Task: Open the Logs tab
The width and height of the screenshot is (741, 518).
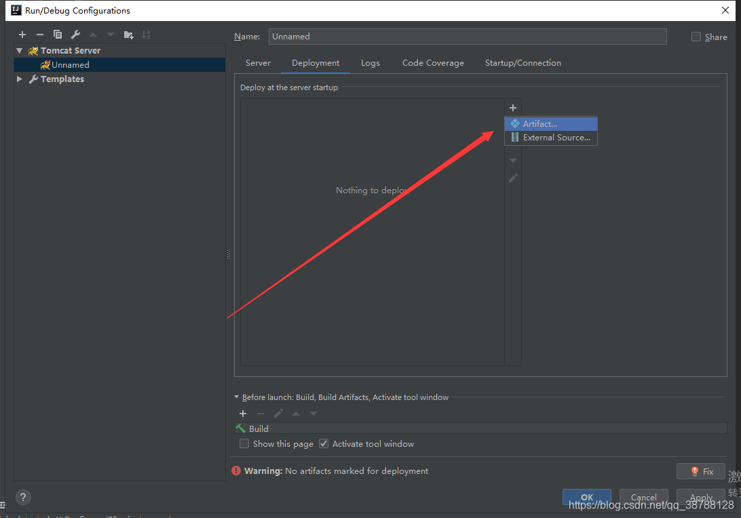Action: click(370, 63)
